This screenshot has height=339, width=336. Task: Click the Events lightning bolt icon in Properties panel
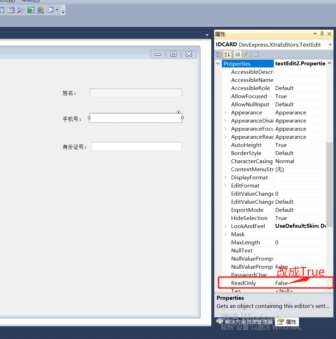[246, 54]
